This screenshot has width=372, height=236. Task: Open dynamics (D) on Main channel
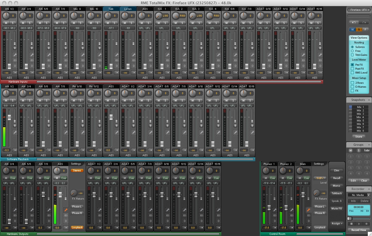(x=309, y=221)
